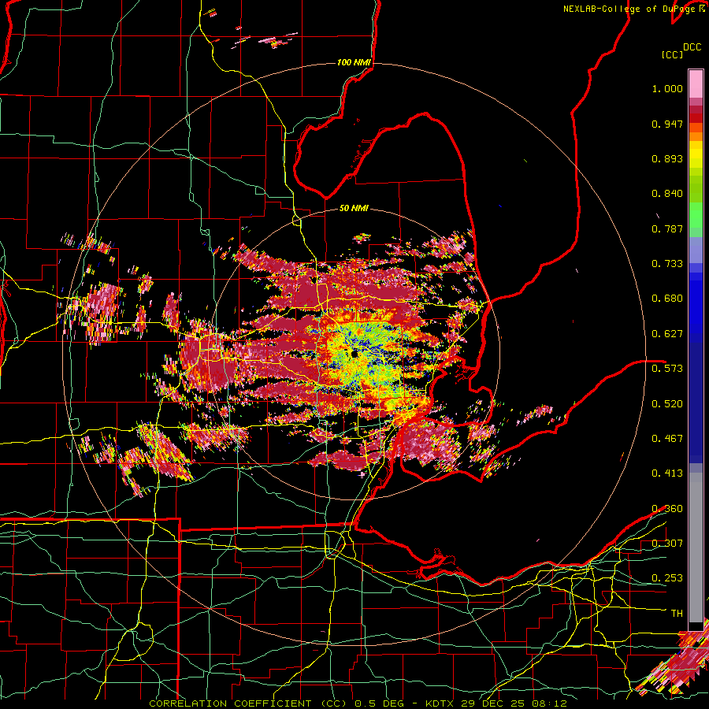This screenshot has width=709, height=709.
Task: Click the 0.787 value on the color scale
Action: coord(667,228)
